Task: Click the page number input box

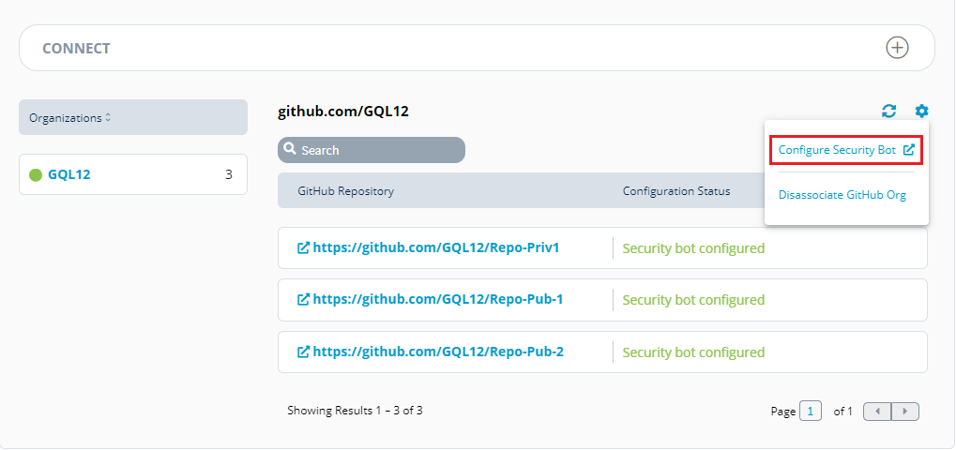Action: (x=811, y=412)
